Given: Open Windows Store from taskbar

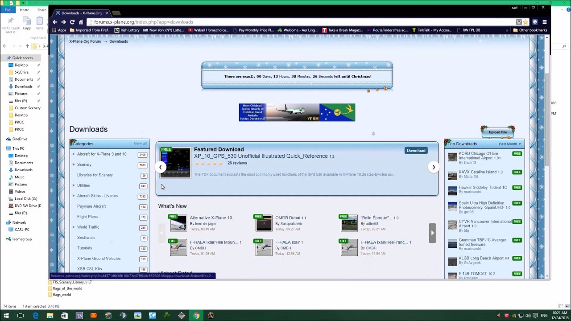Looking at the screenshot, I should point(64,316).
